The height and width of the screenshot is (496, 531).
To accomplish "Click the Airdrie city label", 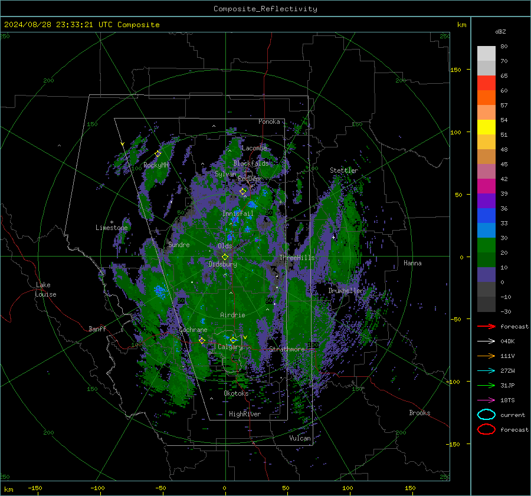I will click(x=232, y=315).
